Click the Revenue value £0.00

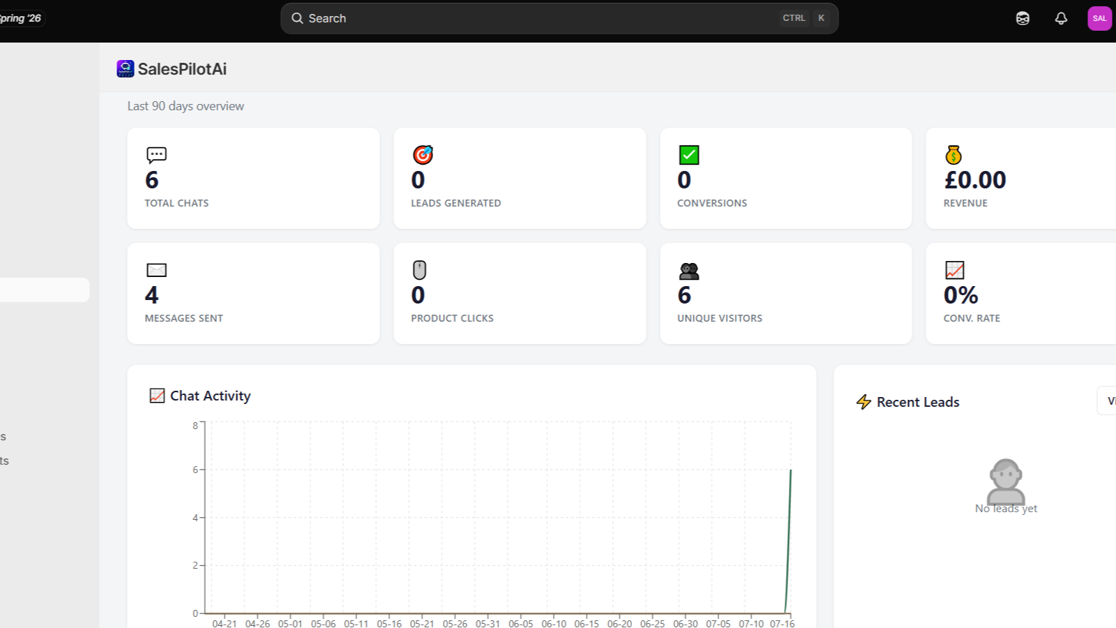click(x=975, y=180)
